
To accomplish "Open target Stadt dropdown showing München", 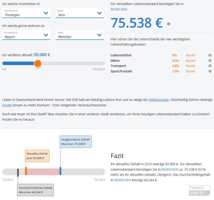I will [x=80, y=35].
